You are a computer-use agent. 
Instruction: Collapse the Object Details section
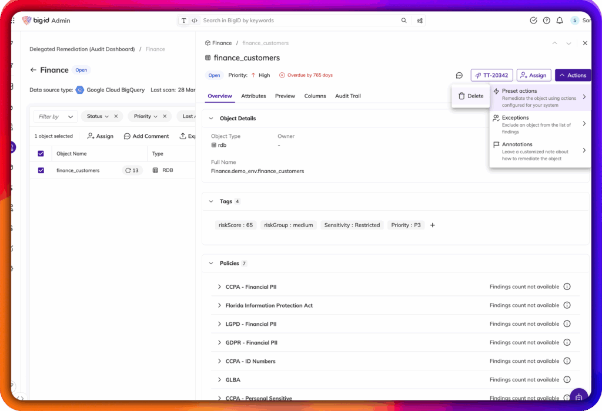(x=211, y=119)
